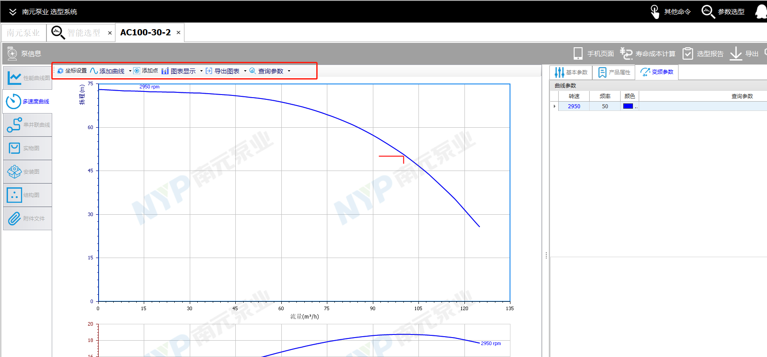Open 附件文件 paperclip icon
This screenshot has width=767, height=357.
point(14,218)
